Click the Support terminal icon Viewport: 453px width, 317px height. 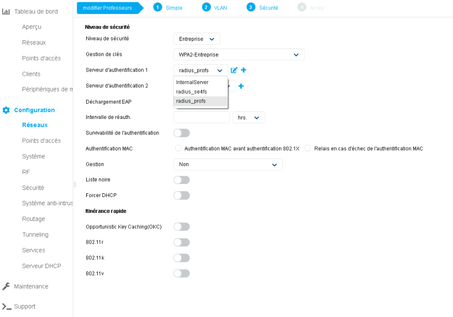pos(6,306)
